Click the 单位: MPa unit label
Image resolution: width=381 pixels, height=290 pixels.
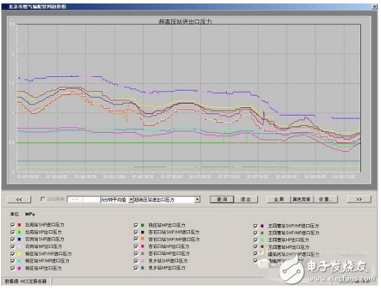[23, 214]
